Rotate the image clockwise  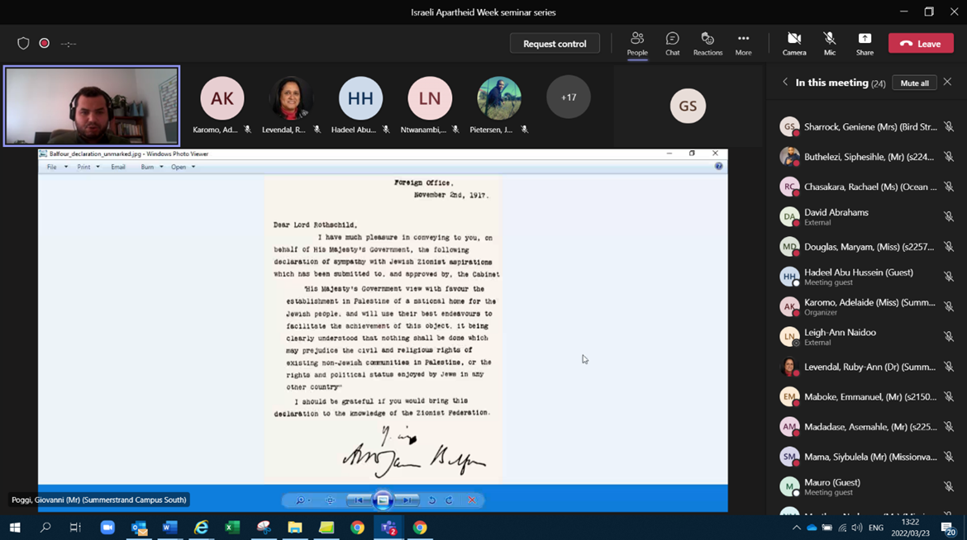click(449, 500)
